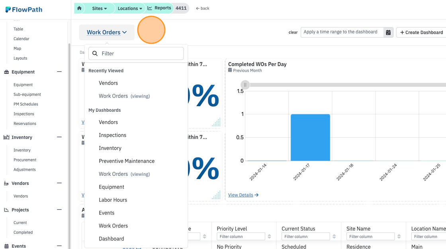Open the home icon in breadcrumb
The image size is (446, 249).
click(x=79, y=8)
